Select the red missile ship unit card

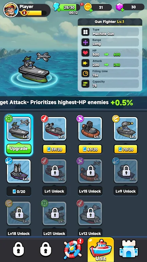[x=54, y=129]
